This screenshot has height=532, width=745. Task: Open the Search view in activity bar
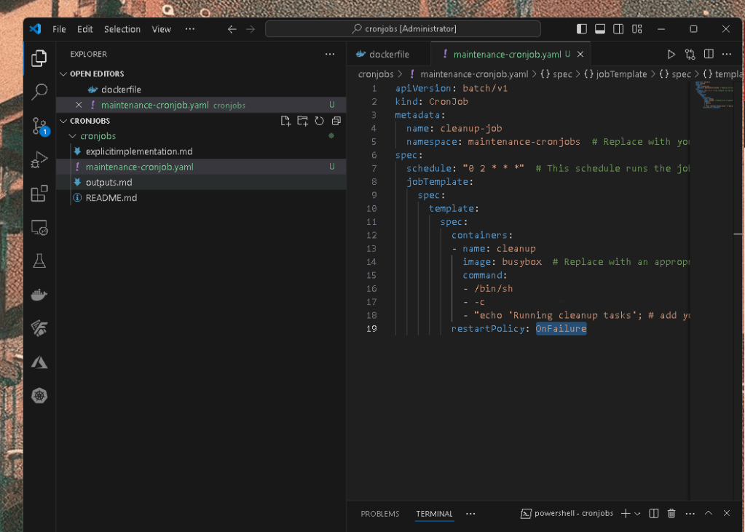pyautogui.click(x=39, y=92)
